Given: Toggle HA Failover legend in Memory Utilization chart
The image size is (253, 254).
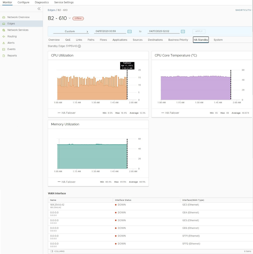Looking at the screenshot, I should [67, 182].
